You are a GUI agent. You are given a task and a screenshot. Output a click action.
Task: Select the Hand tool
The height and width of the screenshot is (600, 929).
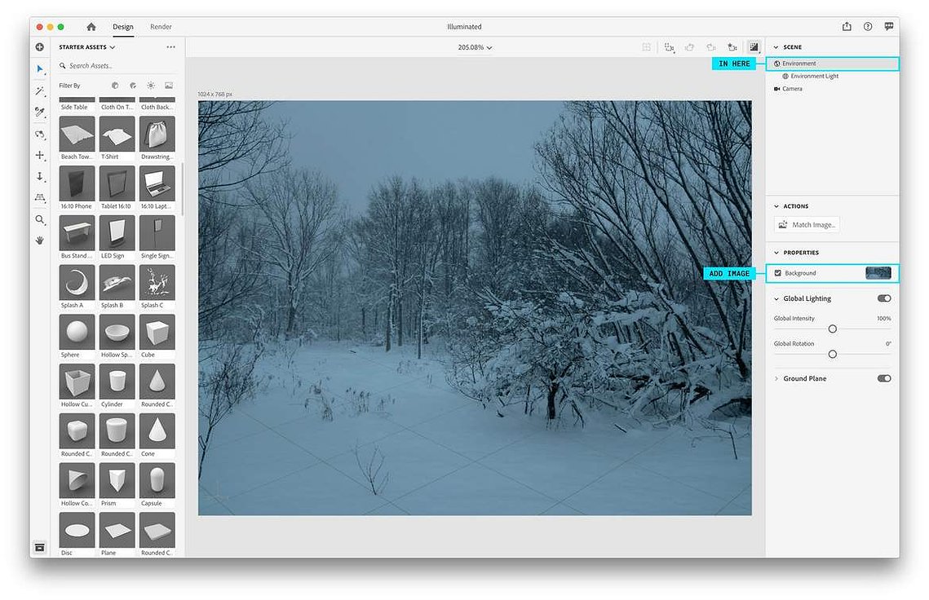click(x=40, y=240)
